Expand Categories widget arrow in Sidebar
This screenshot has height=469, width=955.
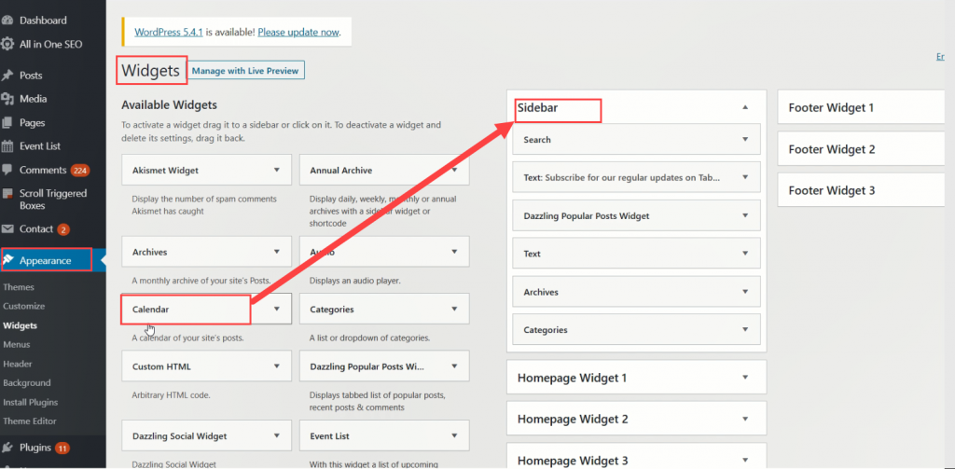745,329
